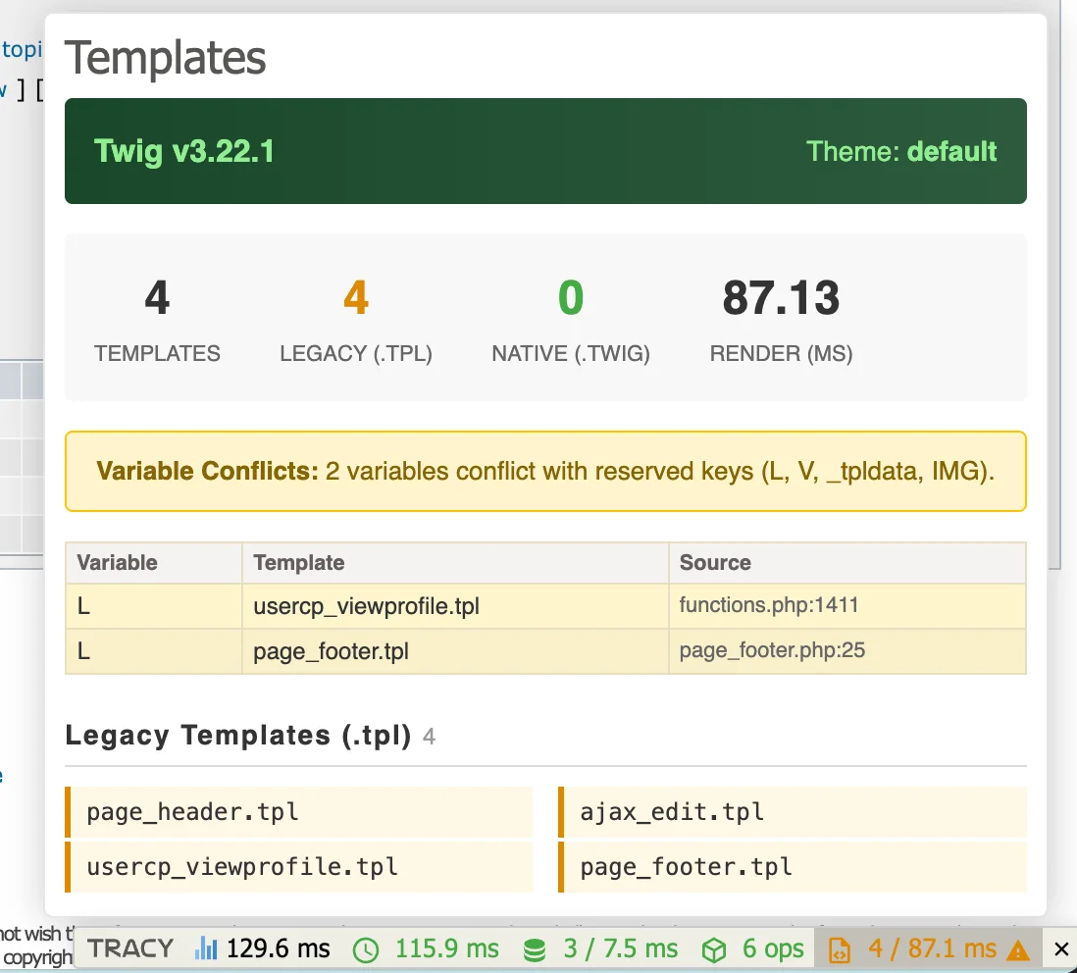The image size is (1077, 973).
Task: Close the Tracy debug bar
Action: (1060, 948)
